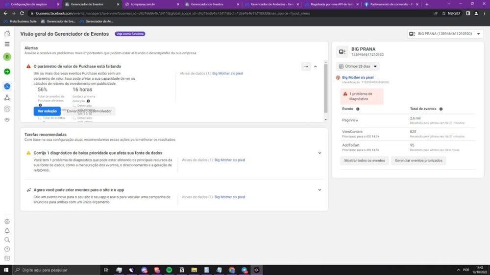Click the red warning icon on Purchase alert
The height and width of the screenshot is (275, 490).
[28, 66]
